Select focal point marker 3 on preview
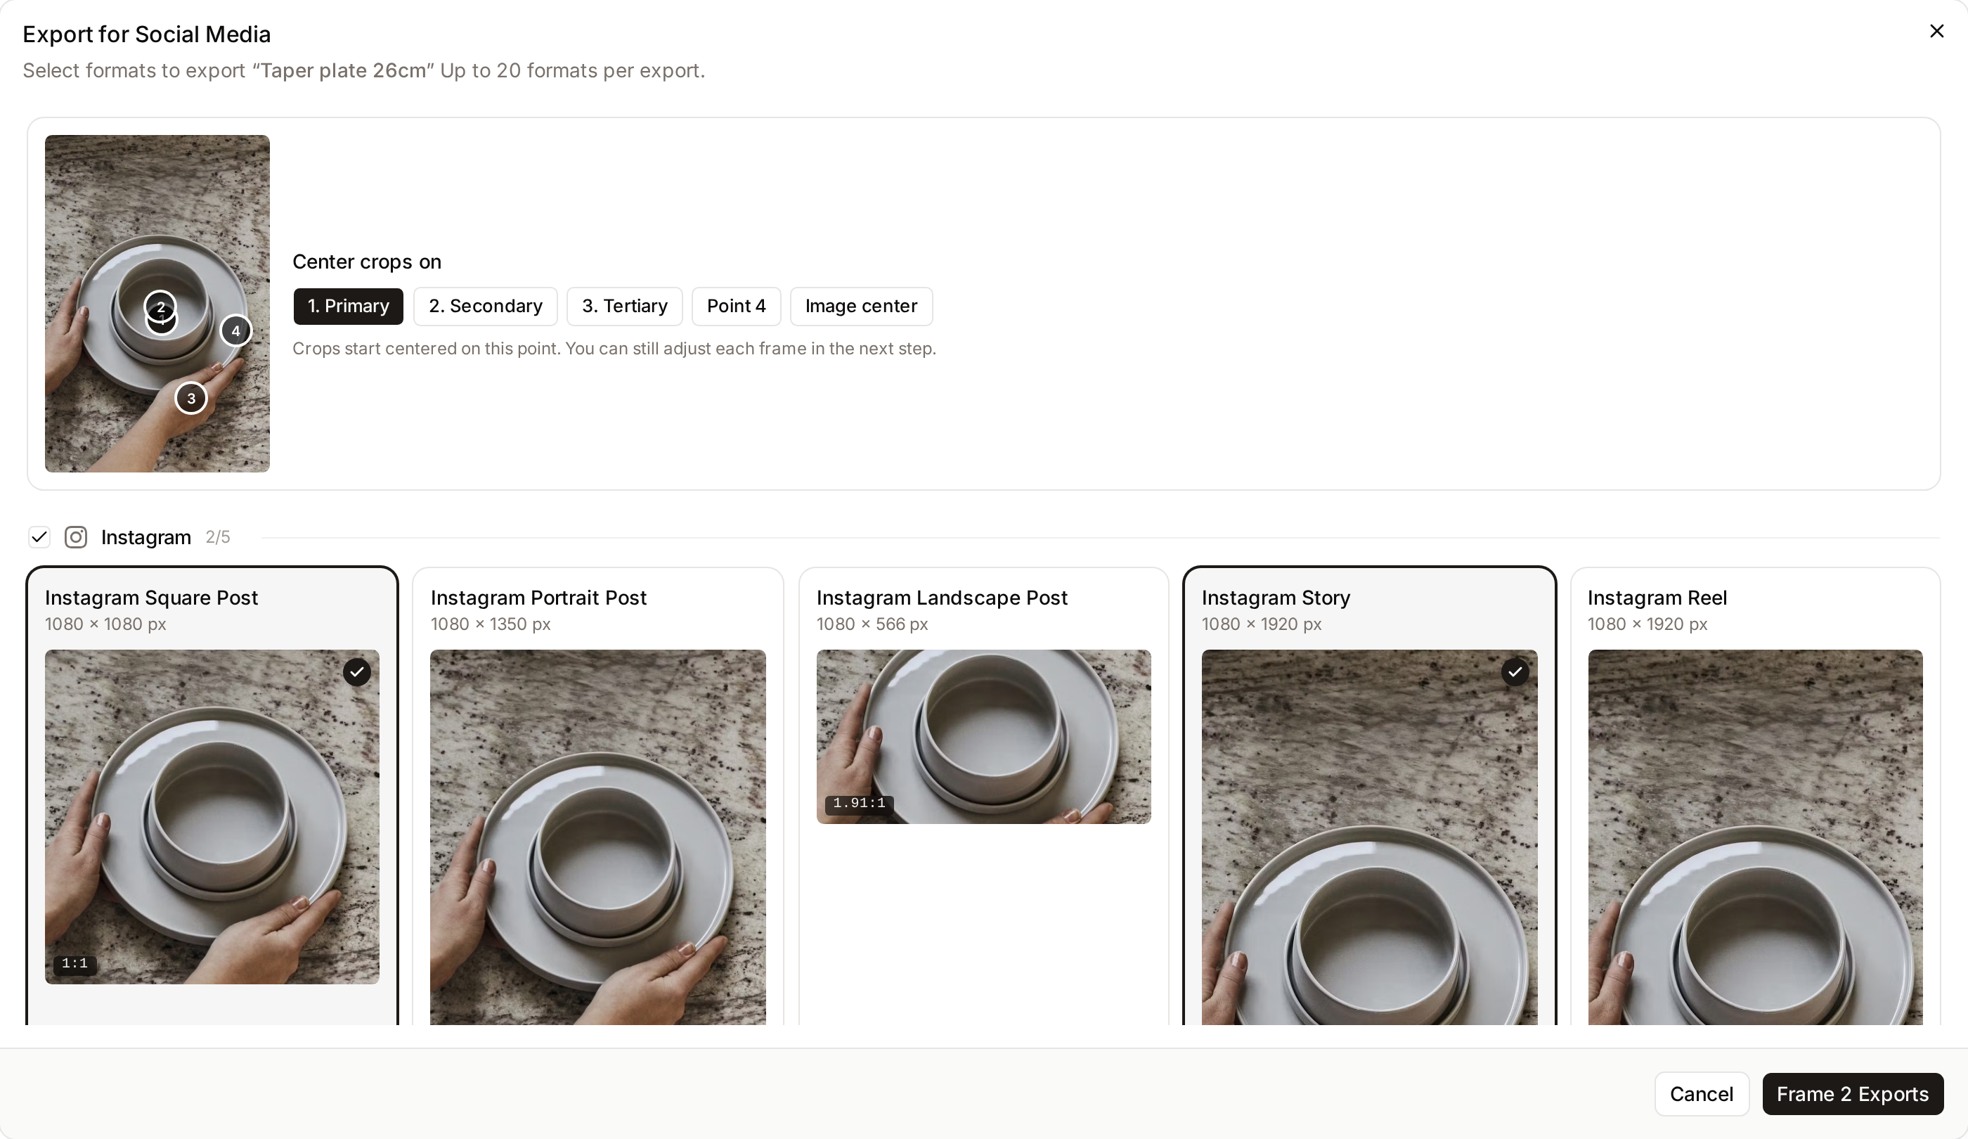The height and width of the screenshot is (1139, 1968). point(190,399)
